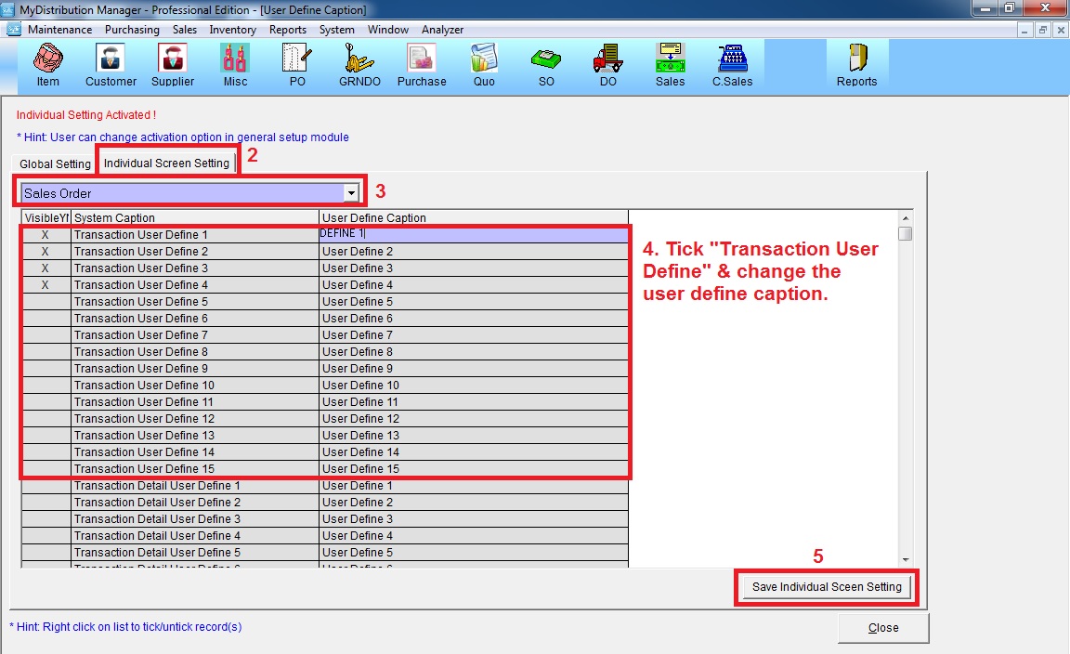Edit the User Define 3 caption cell
Image resolution: width=1070 pixels, height=654 pixels.
point(473,268)
